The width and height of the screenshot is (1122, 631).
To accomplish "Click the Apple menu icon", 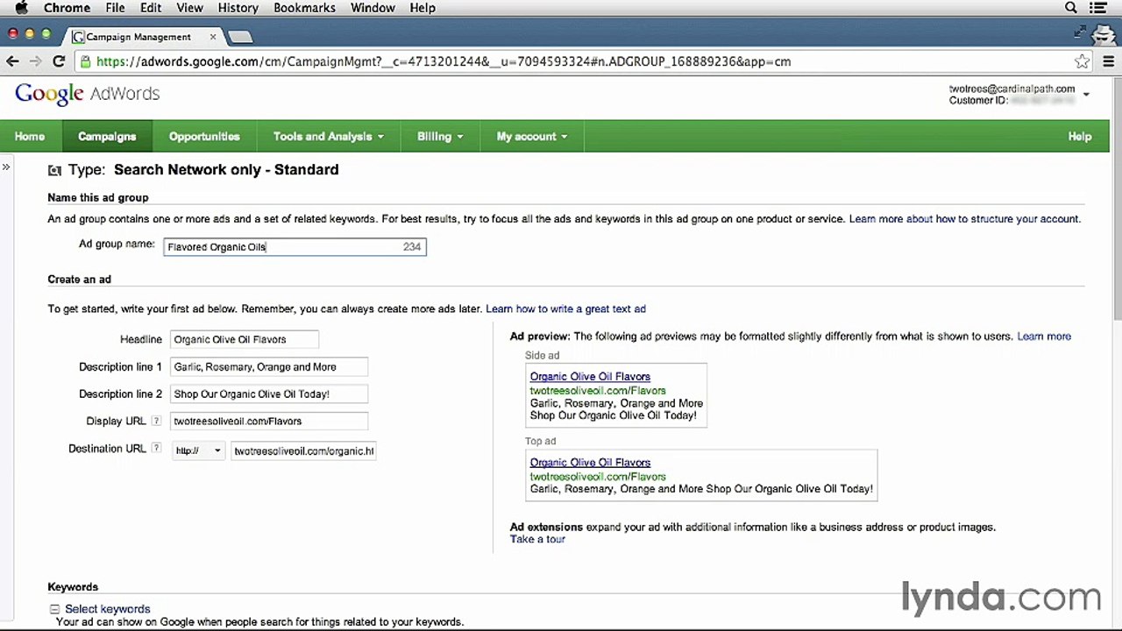I will tap(21, 8).
